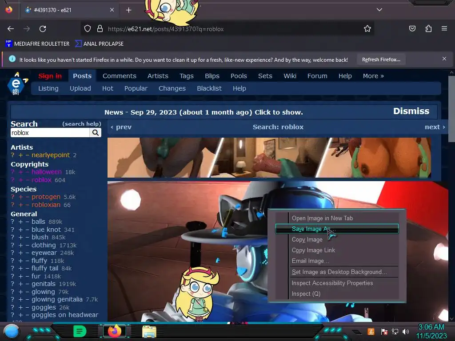Show site security info via padlock
455x341 pixels.
[100, 29]
